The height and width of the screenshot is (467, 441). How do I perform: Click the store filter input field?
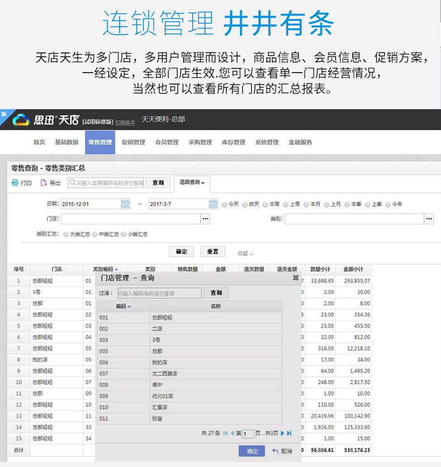159,293
